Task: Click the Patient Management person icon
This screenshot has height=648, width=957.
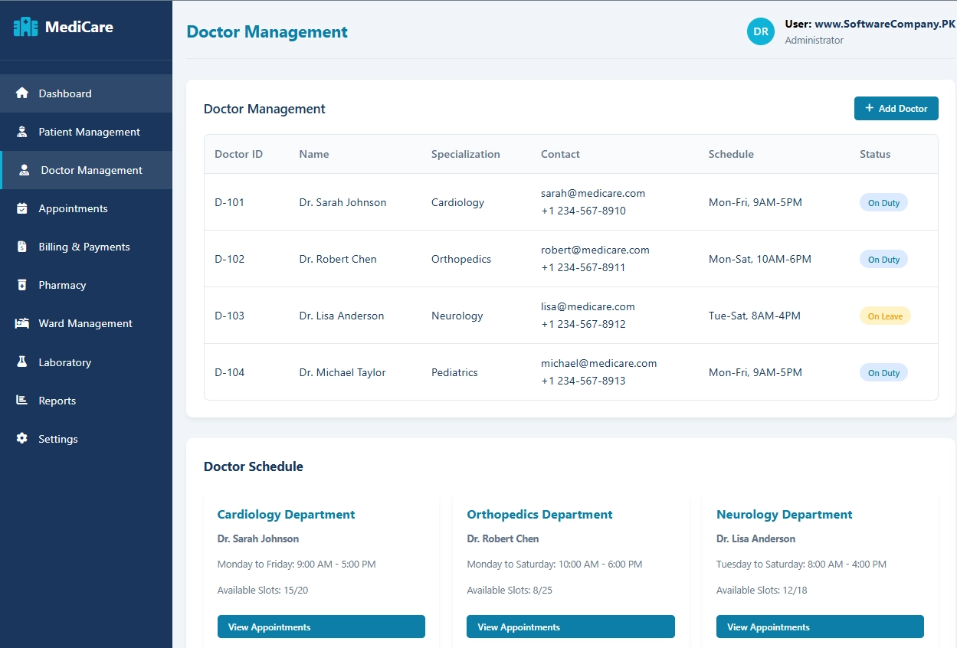Action: tap(21, 132)
